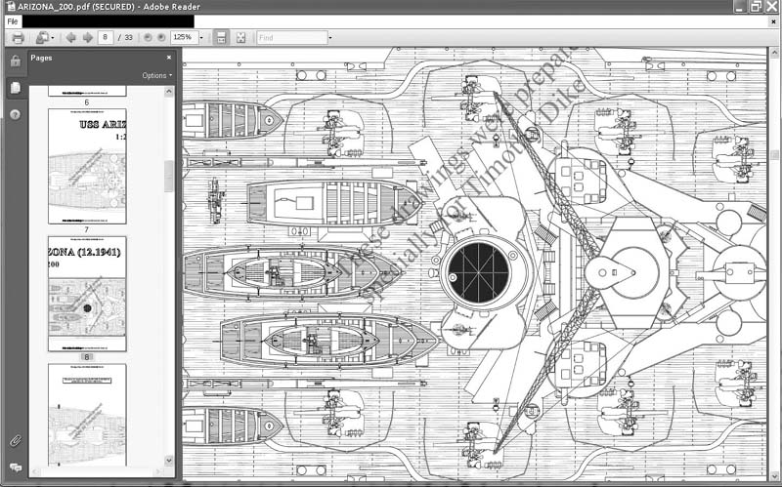The image size is (782, 487).
Task: Click the total pages text 33
Action: [x=129, y=38]
